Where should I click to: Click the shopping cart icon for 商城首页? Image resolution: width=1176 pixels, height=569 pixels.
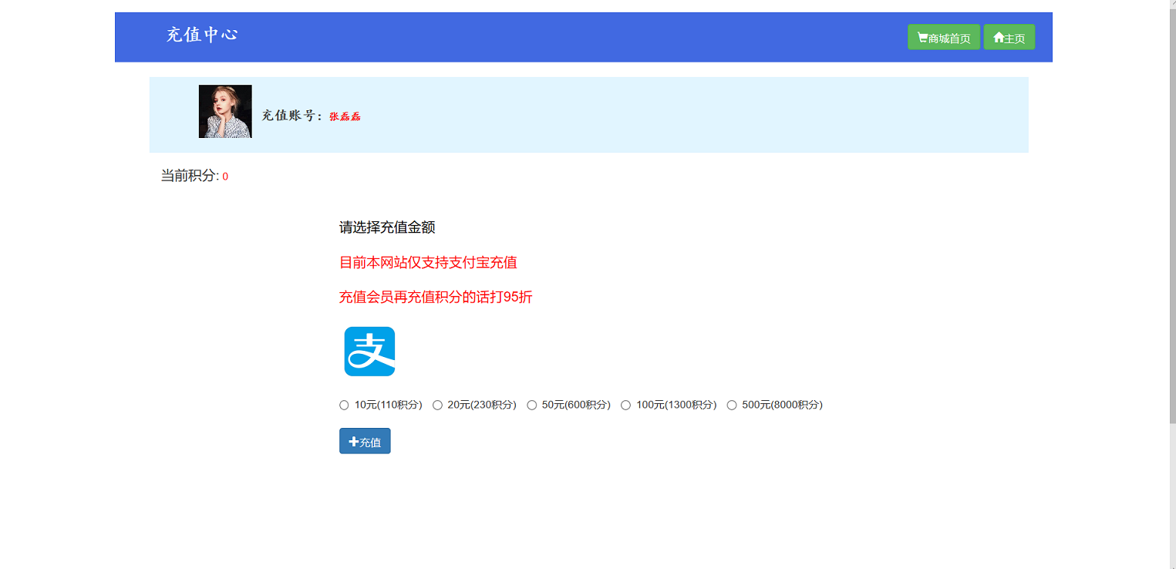(x=922, y=38)
